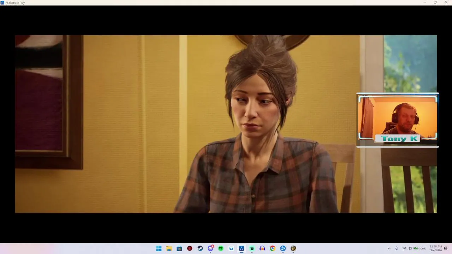Open the clock showing 12:25 AM

[x=436, y=248]
